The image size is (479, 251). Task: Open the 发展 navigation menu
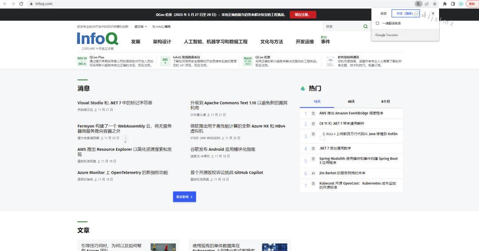pyautogui.click(x=136, y=42)
